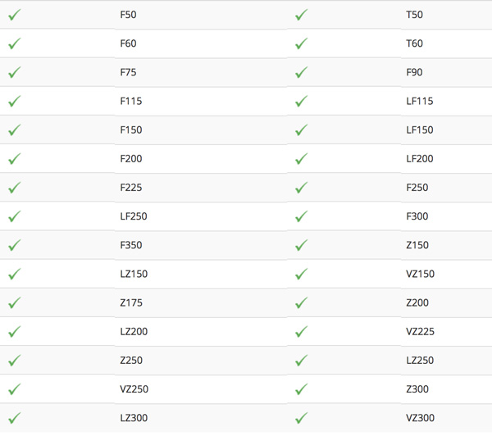This screenshot has width=492, height=436.
Task: Select the green check beside F225
Action: (15, 188)
